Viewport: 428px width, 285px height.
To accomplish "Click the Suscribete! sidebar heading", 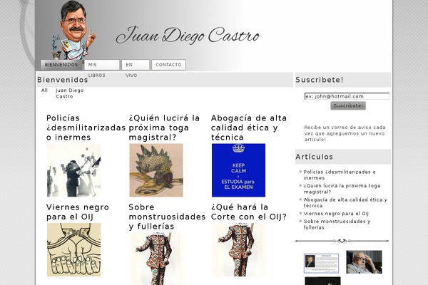I will 320,80.
